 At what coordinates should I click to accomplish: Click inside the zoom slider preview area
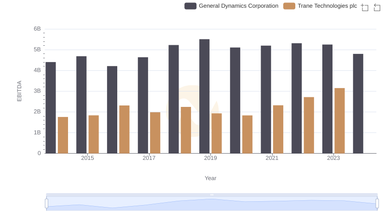tap(212, 204)
